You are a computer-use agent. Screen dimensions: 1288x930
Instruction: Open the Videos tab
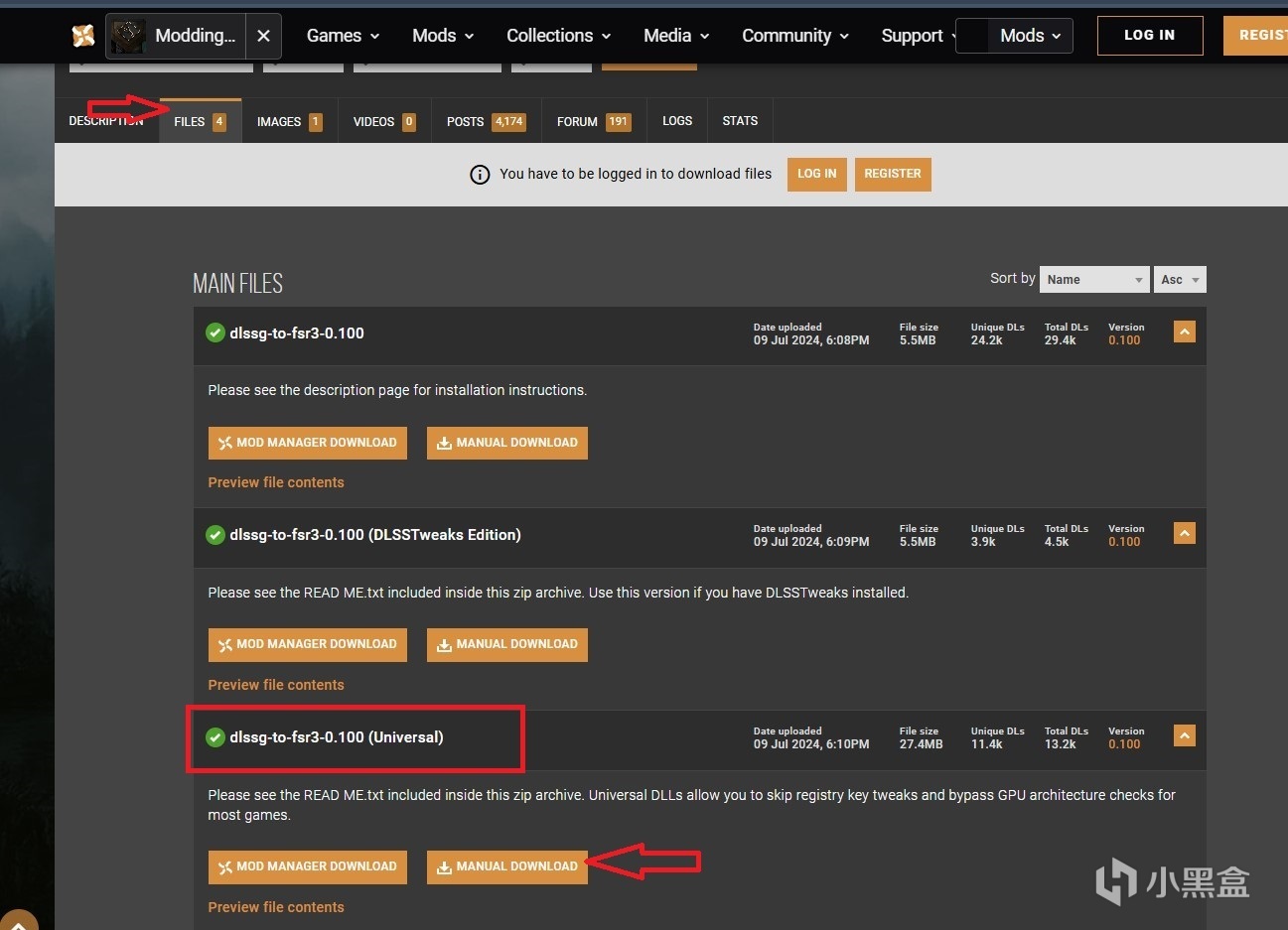click(384, 121)
